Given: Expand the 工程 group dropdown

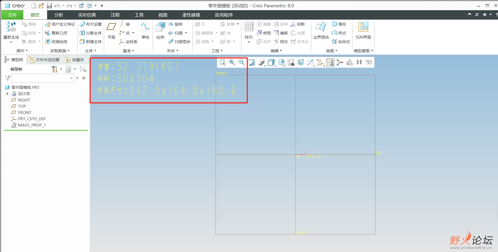Looking at the screenshot, I should coord(217,51).
